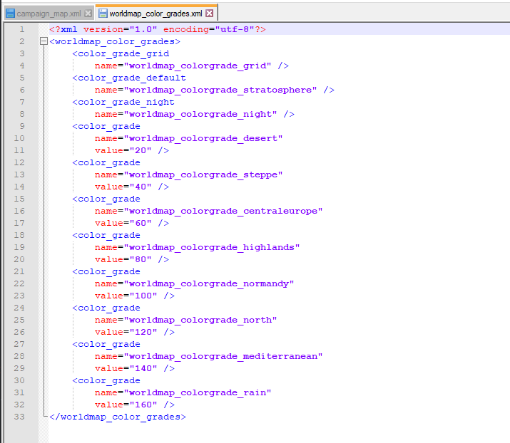Click the "worldmap_colorgrade_mediterranean" value

click(x=223, y=357)
